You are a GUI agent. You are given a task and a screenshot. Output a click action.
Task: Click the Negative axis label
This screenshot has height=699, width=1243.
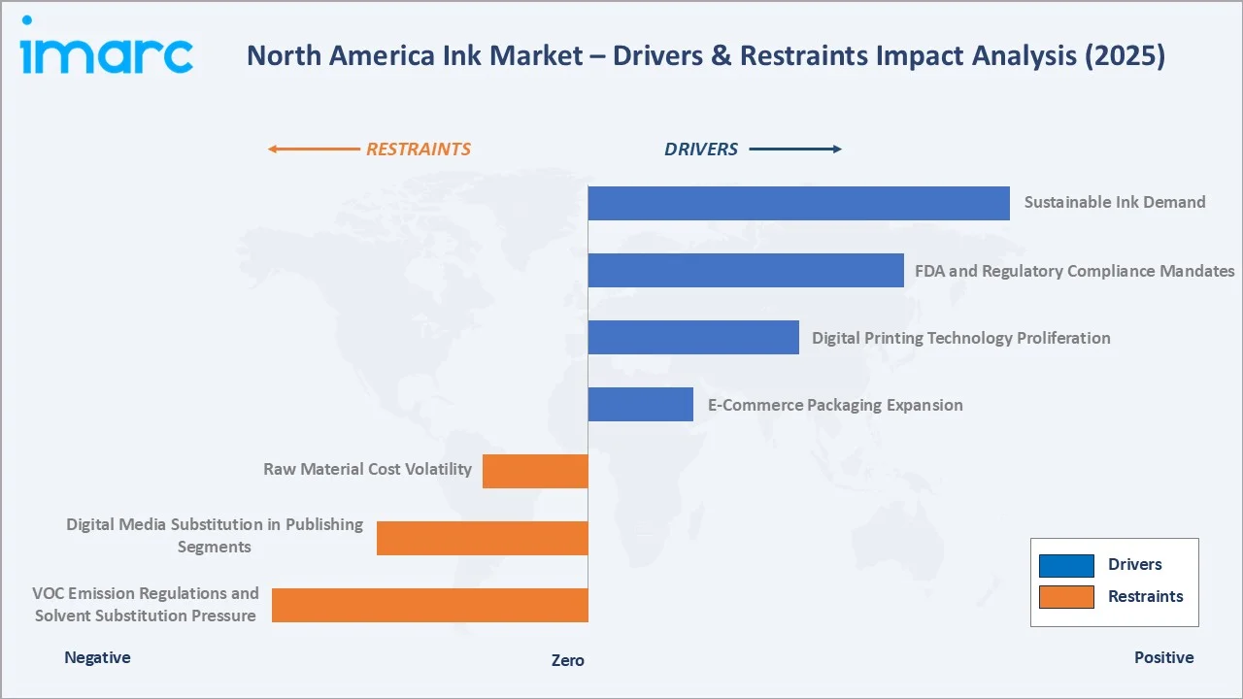[x=97, y=657]
